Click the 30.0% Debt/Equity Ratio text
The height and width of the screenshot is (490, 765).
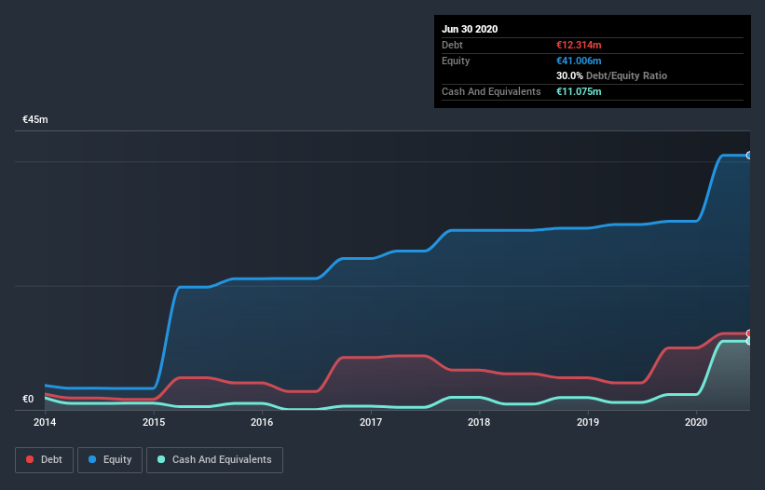click(x=612, y=75)
